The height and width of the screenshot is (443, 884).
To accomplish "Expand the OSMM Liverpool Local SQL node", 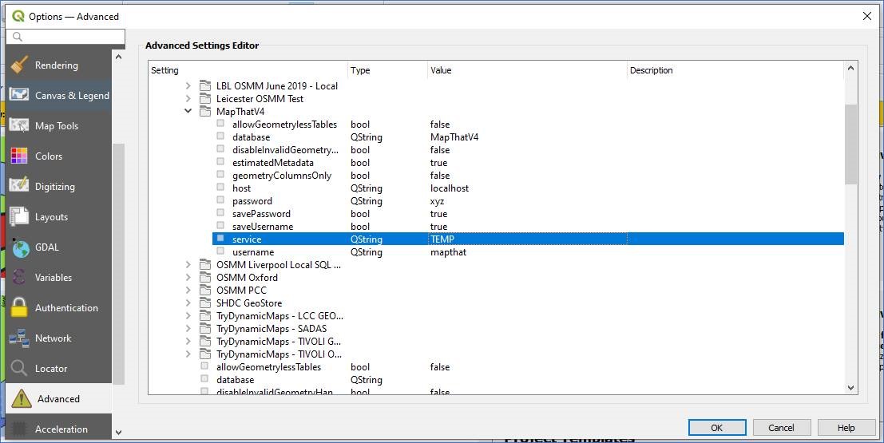I will (x=188, y=265).
